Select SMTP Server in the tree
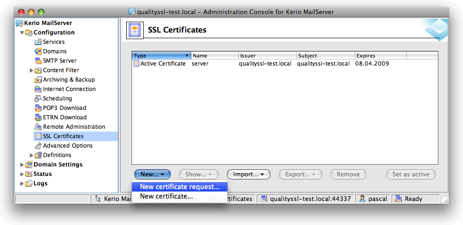Screen dimensions: 463x225 60,61
